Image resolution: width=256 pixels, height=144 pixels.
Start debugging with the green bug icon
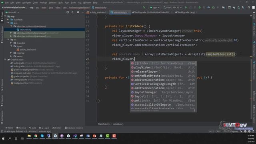200,8
